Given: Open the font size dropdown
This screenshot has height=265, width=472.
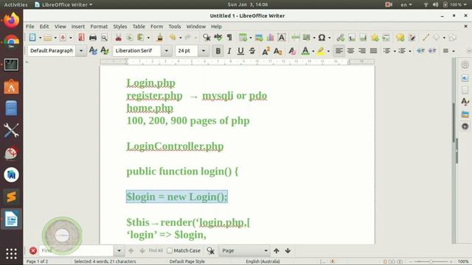Looking at the screenshot, I should click(x=204, y=51).
